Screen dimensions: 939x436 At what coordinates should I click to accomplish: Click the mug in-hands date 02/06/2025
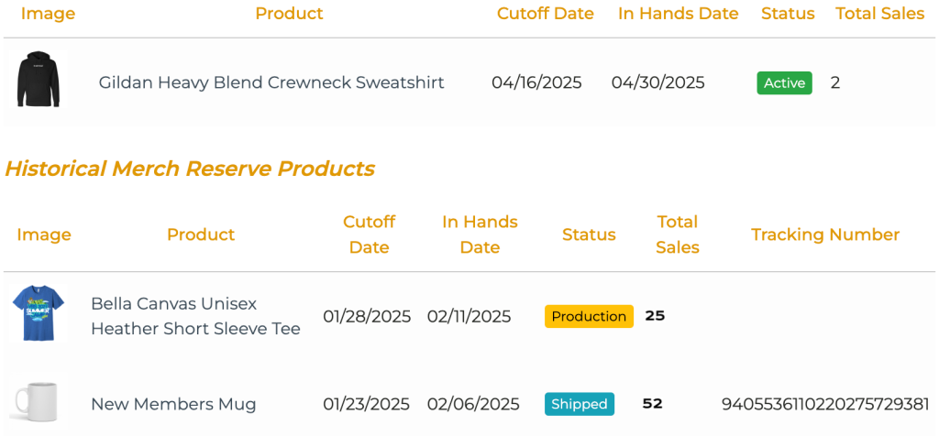point(473,404)
